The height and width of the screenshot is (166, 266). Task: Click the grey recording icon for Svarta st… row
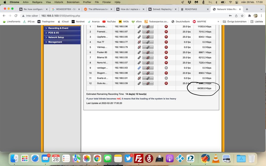166,78
